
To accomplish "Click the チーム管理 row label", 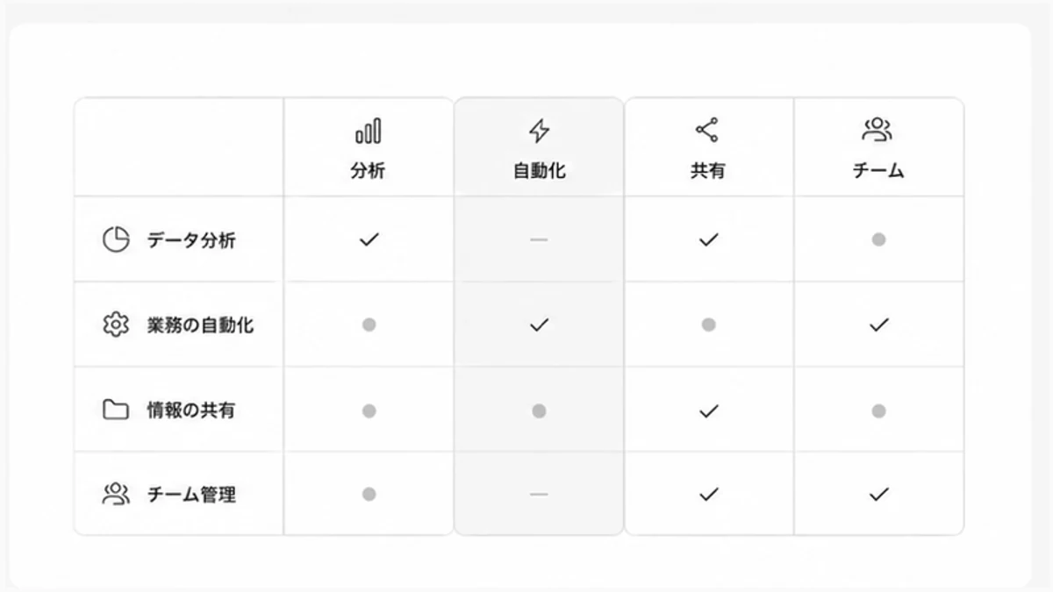I will tap(191, 495).
